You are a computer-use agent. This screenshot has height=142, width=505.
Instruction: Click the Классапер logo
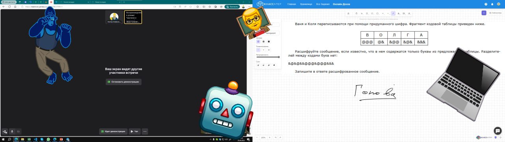click(x=269, y=4)
